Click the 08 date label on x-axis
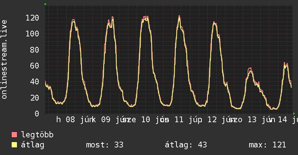This screenshot has width=298, height=155. click(70, 120)
